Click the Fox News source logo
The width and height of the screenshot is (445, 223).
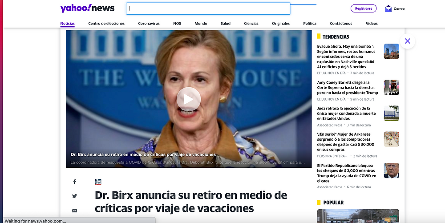coord(98,182)
